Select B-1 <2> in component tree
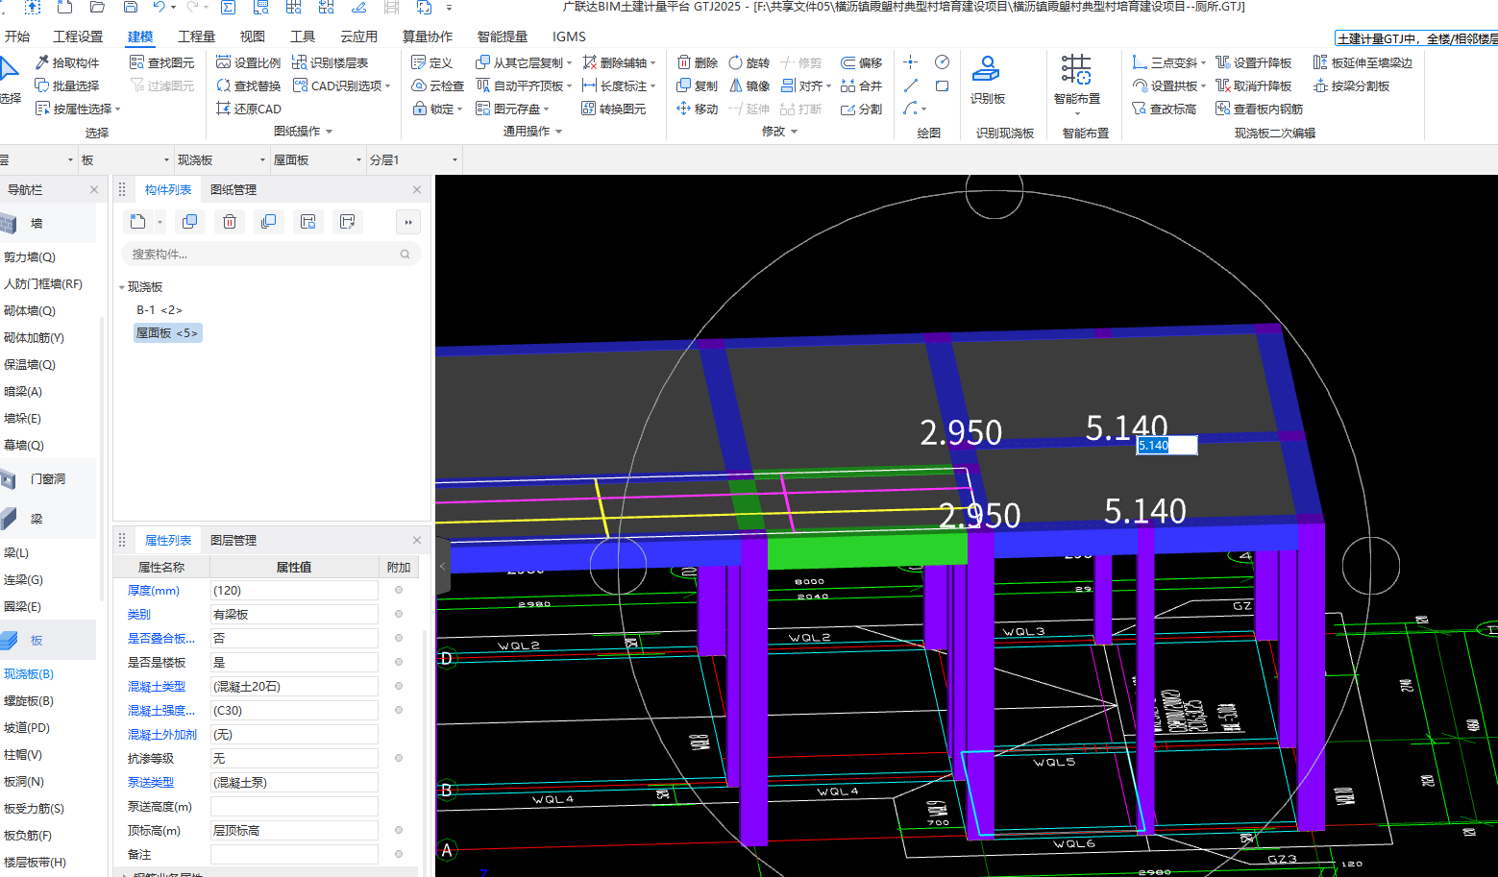The width and height of the screenshot is (1498, 877). tap(160, 310)
